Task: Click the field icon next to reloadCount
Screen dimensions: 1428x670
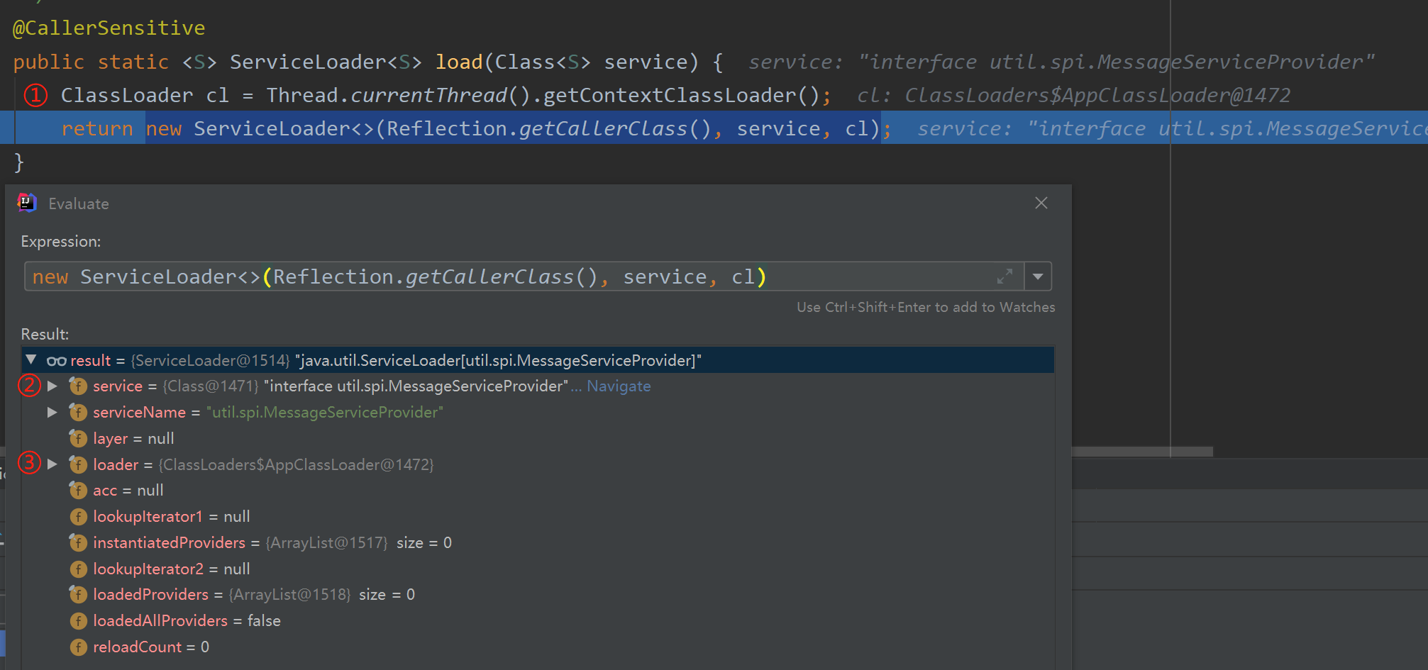Action: click(78, 647)
